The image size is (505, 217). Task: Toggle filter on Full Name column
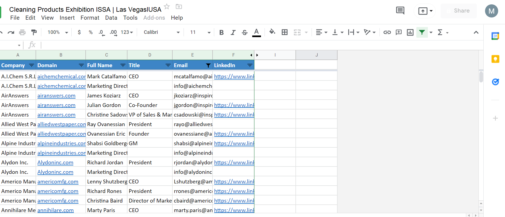pyautogui.click(x=123, y=66)
